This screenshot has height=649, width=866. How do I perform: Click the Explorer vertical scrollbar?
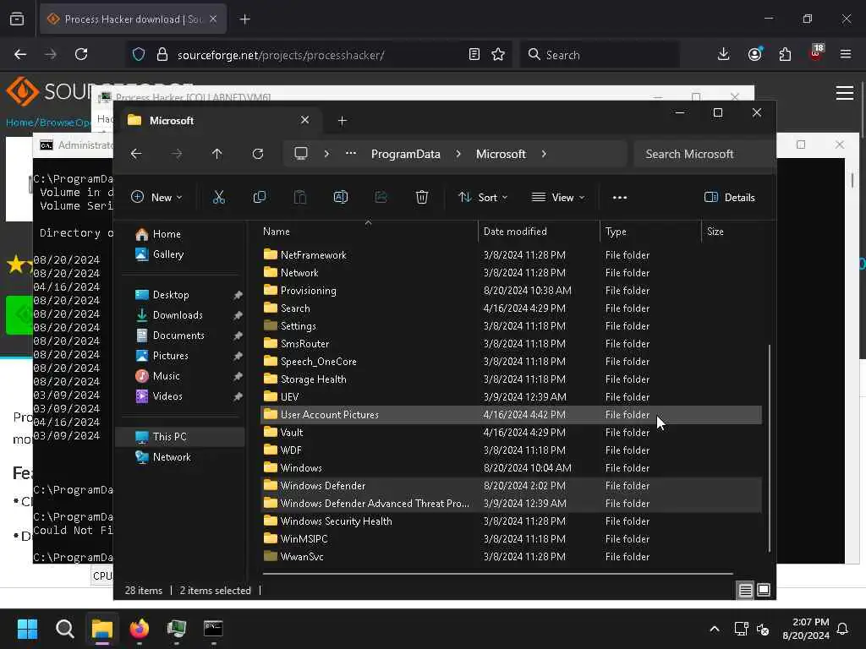[769, 448]
